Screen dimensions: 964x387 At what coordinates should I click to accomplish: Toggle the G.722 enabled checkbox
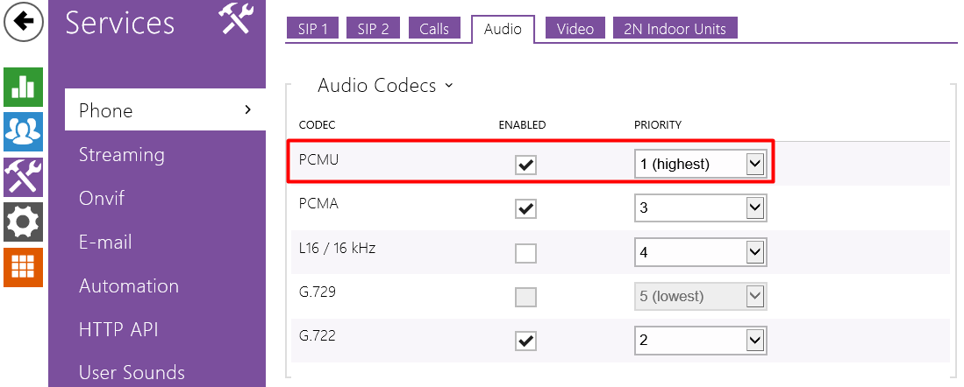(x=525, y=341)
